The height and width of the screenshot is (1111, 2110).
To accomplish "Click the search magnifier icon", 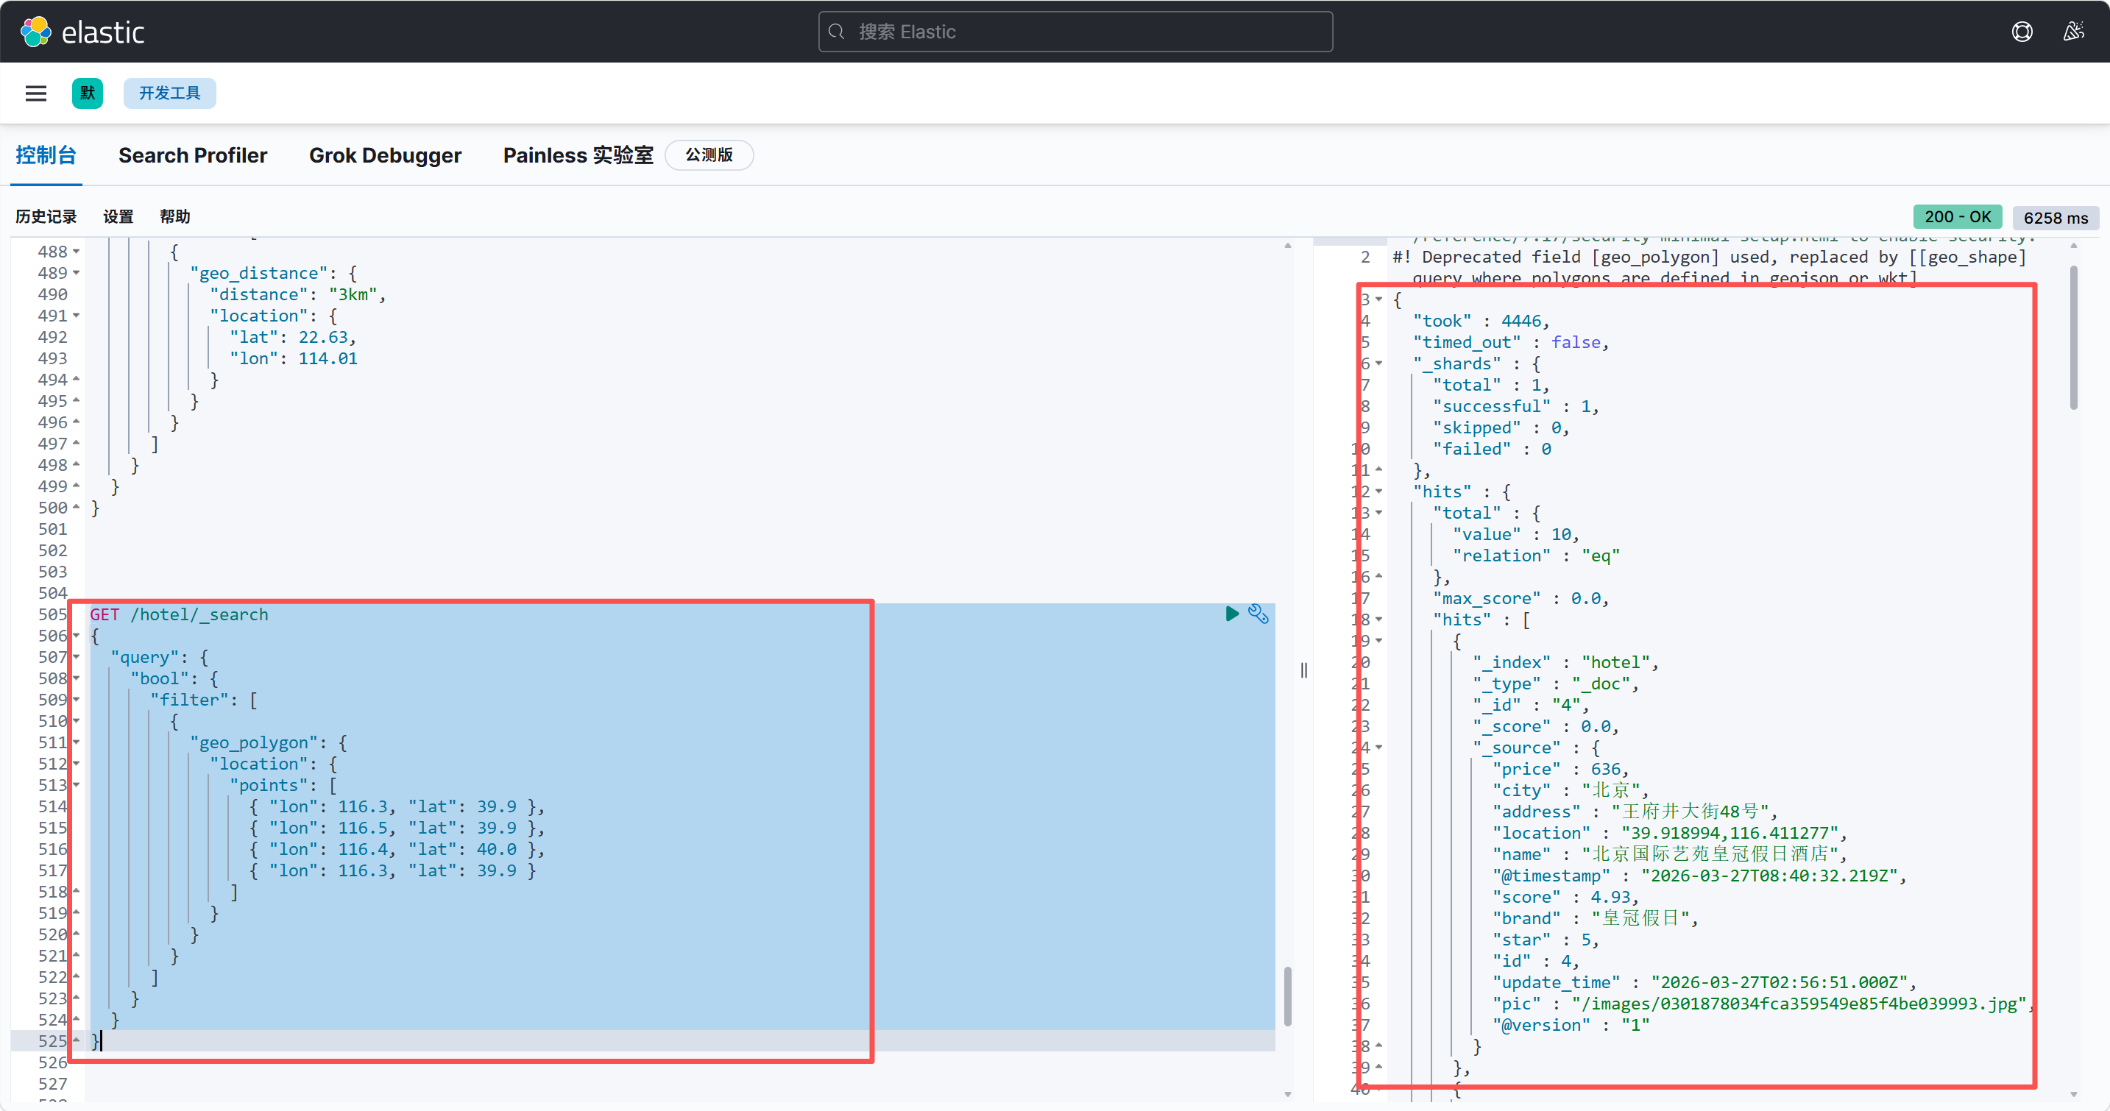I will tap(836, 32).
